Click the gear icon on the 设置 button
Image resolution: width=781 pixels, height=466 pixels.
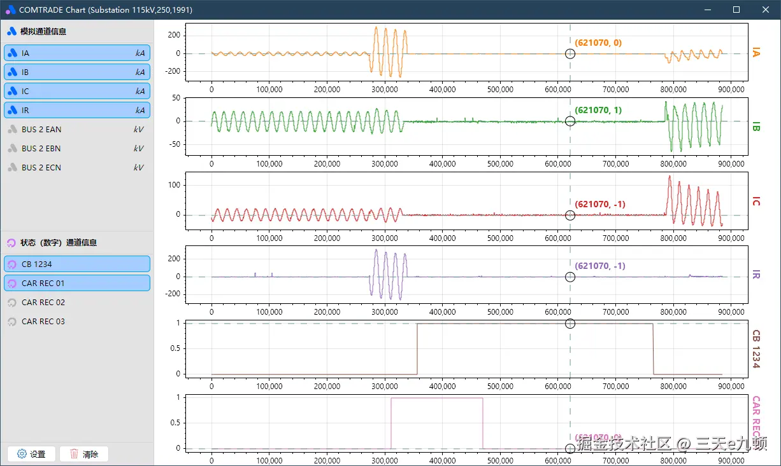22,454
